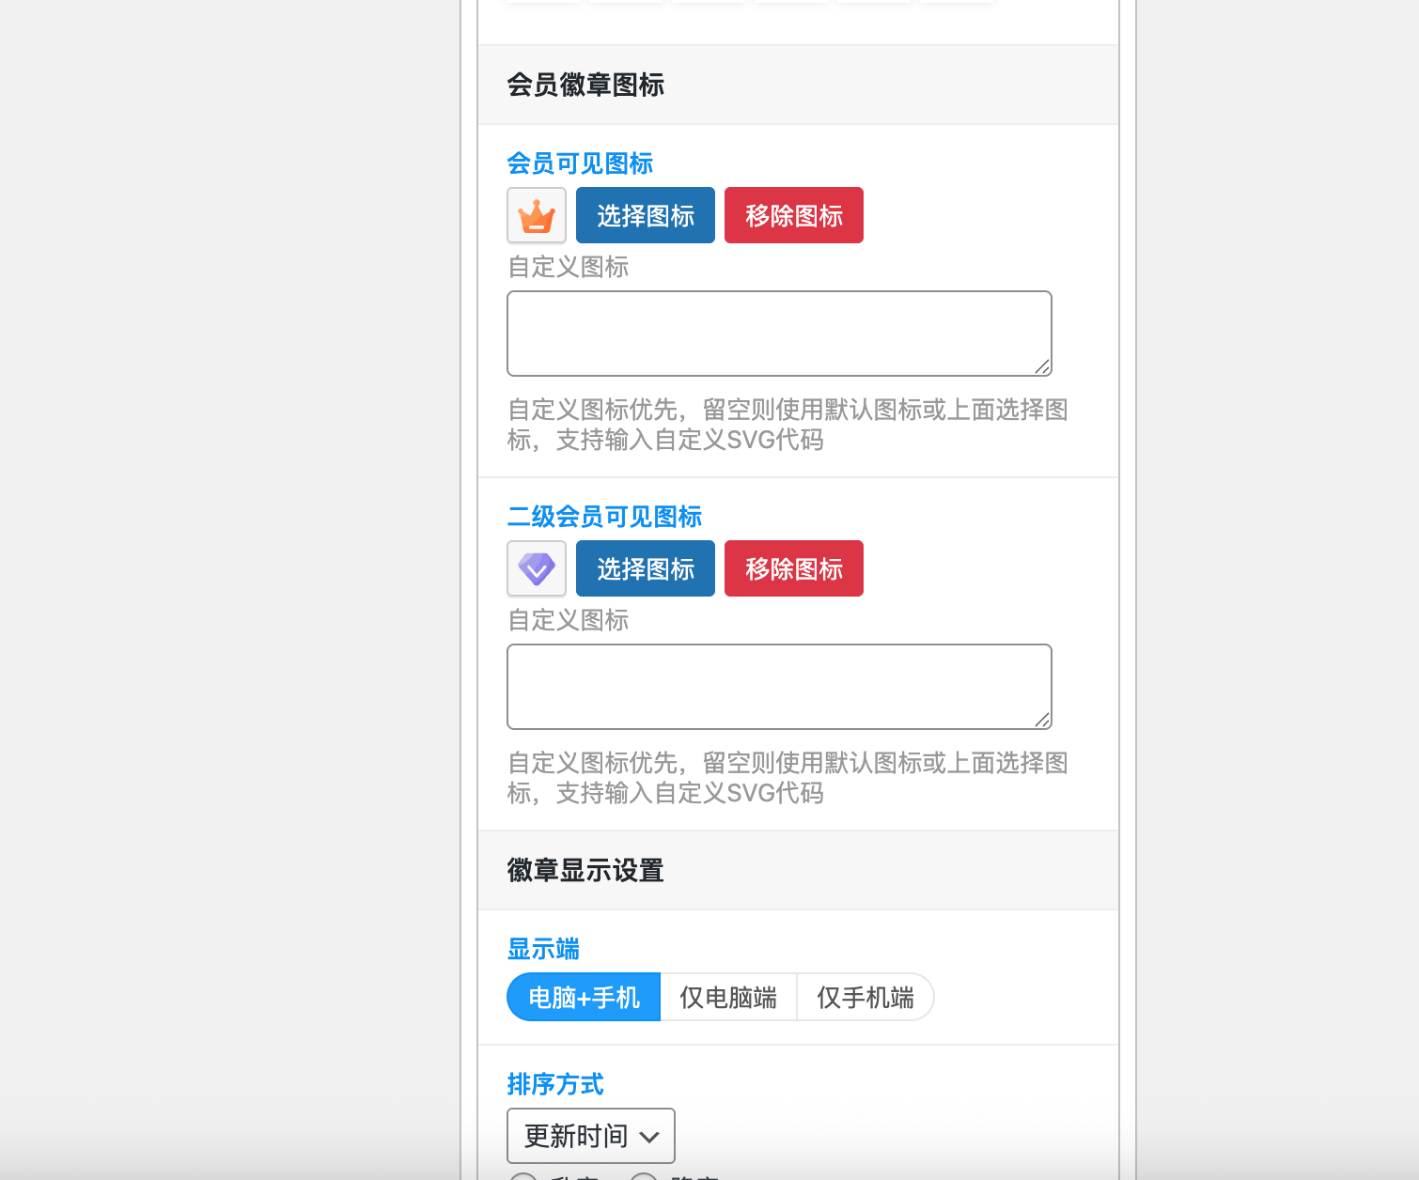The image size is (1419, 1180).
Task: Click 移除图标 next to the crown icon
Action: coord(793,215)
